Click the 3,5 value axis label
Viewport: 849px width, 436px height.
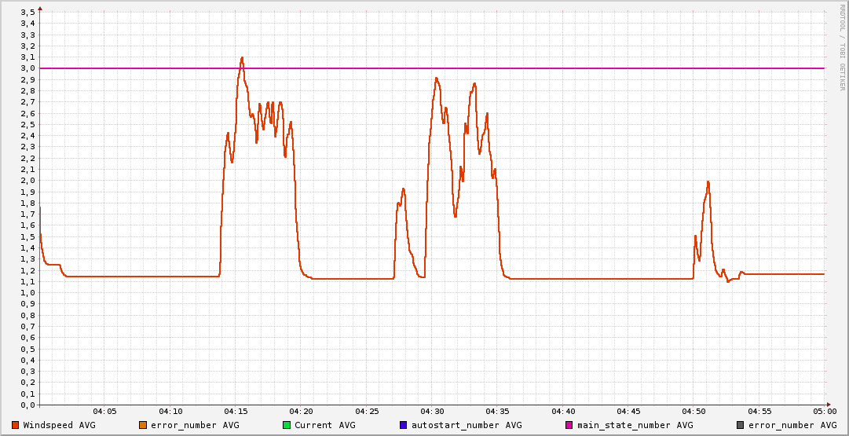coord(29,12)
